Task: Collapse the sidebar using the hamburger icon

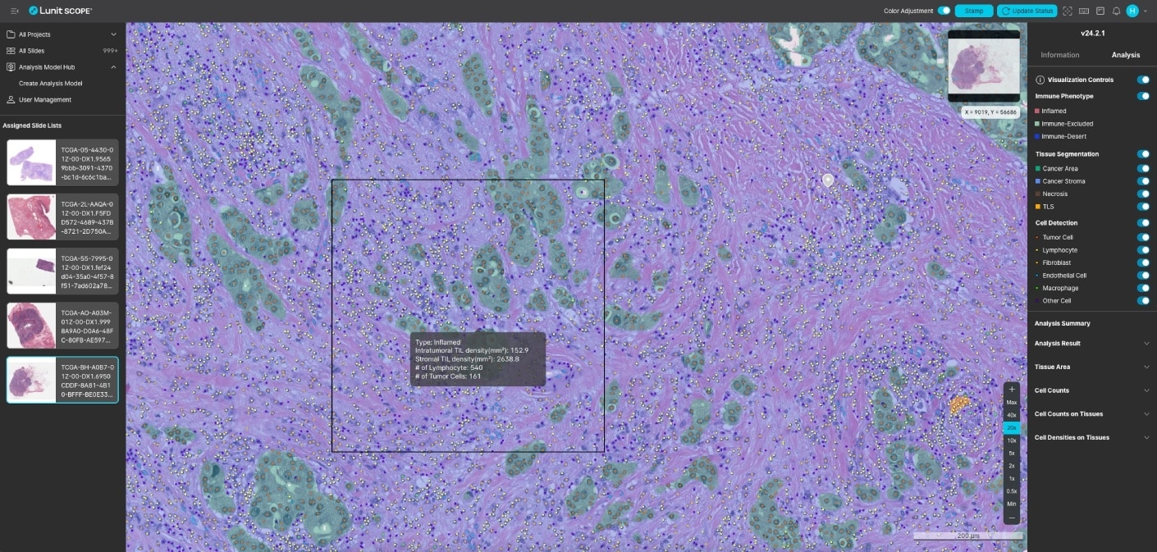Action: pyautogui.click(x=13, y=11)
